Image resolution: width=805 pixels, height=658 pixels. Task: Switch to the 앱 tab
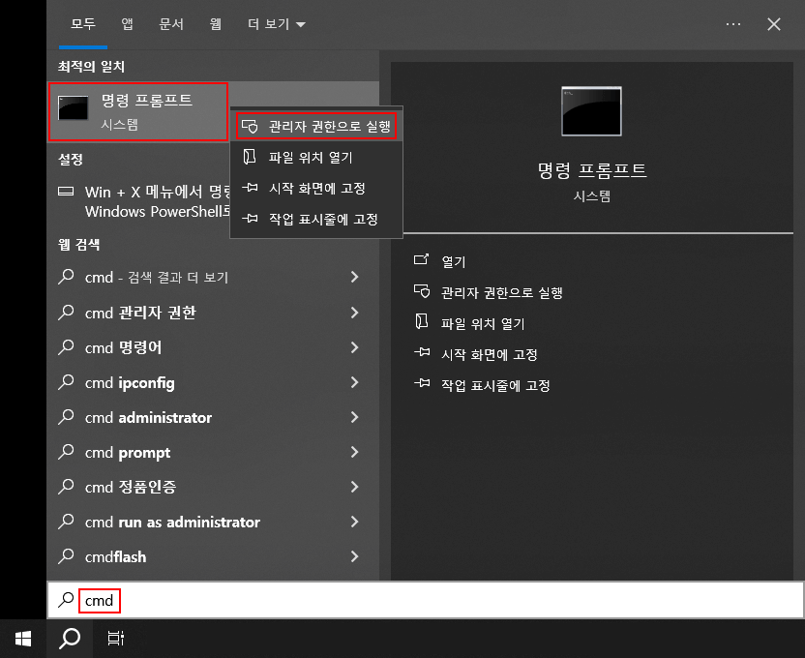click(128, 24)
